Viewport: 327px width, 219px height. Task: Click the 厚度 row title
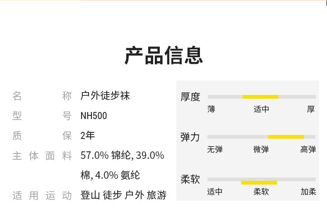[x=190, y=97]
